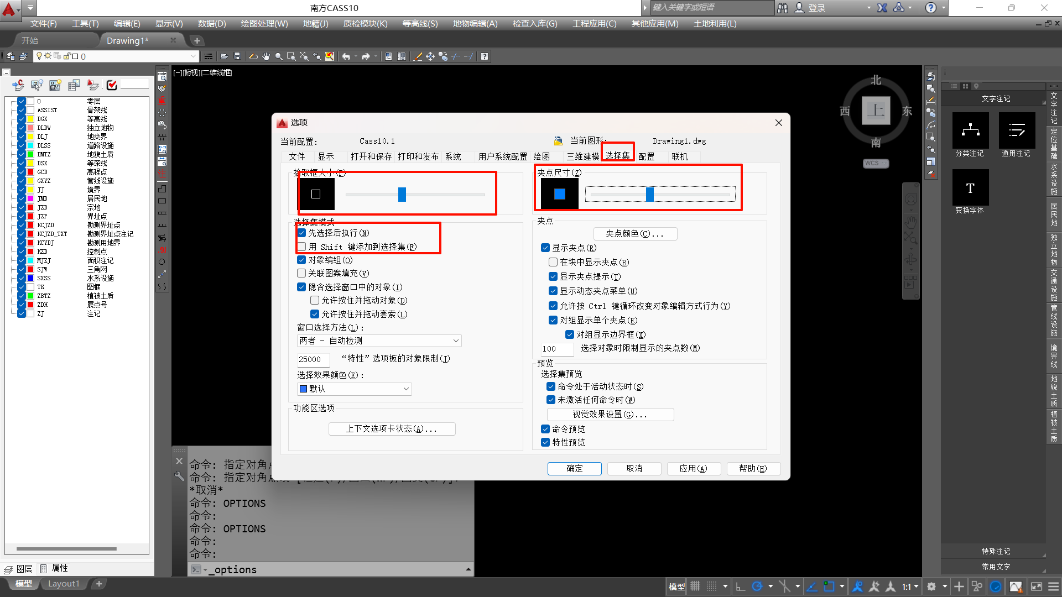Viewport: 1062px width, 597px height.
Task: Click the 夹点尺寸 slider handle
Action: click(x=650, y=194)
